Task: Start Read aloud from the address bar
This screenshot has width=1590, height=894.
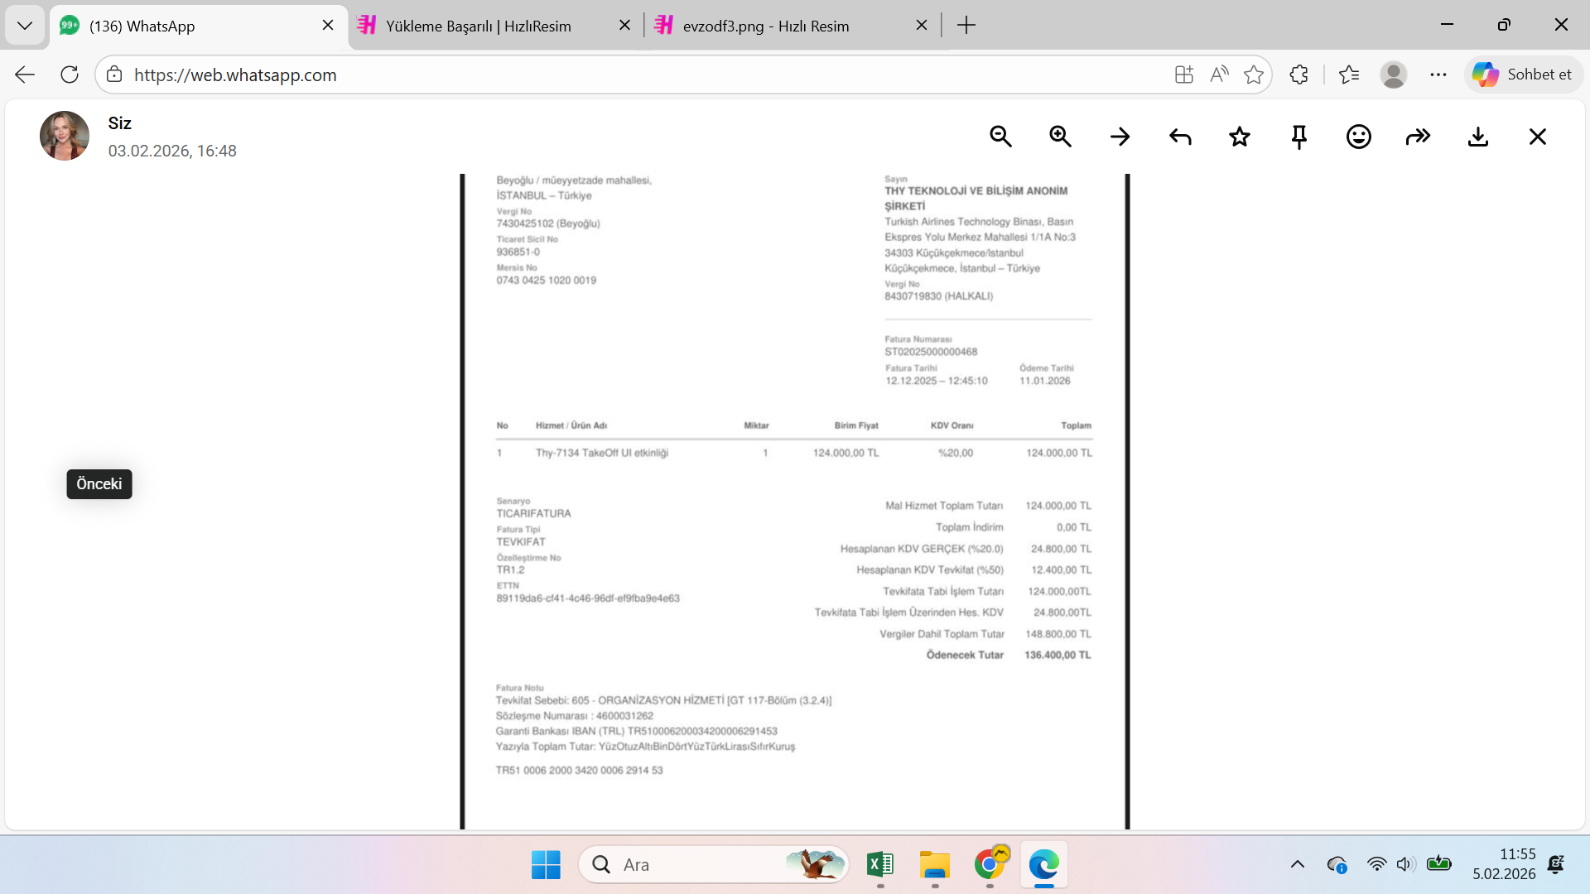Action: [x=1219, y=74]
